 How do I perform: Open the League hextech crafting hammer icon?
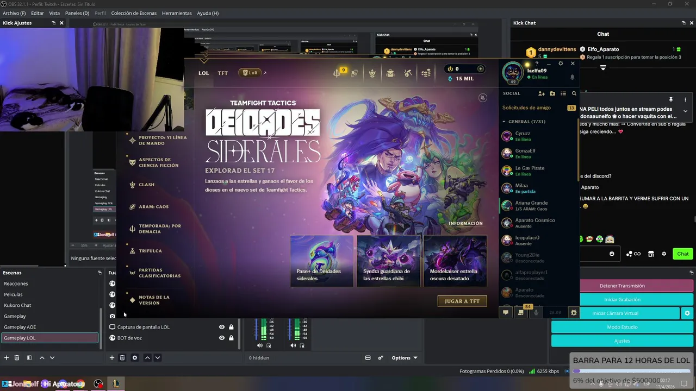point(408,73)
